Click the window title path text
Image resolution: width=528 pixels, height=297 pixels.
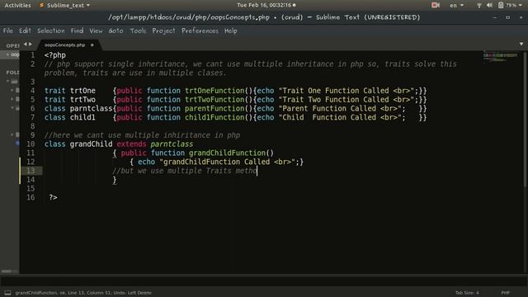click(x=189, y=17)
